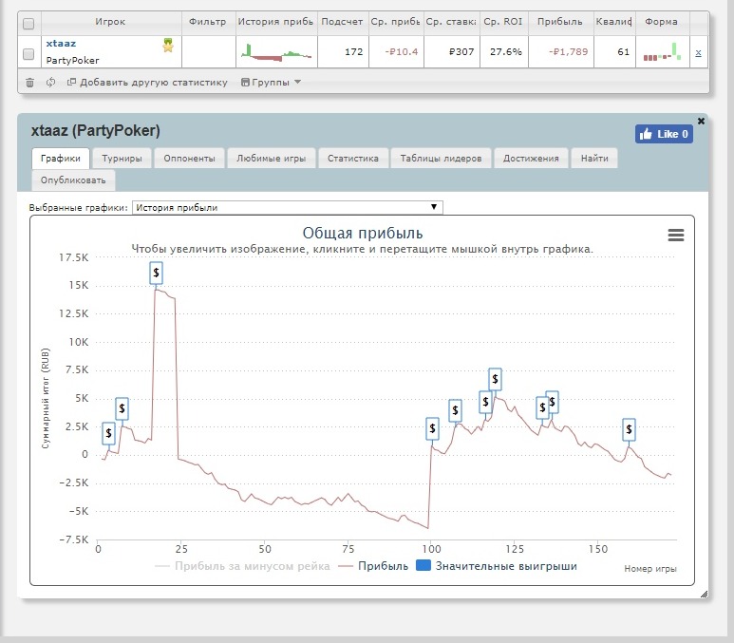Click the gold star badge next to xtaaz

click(168, 46)
